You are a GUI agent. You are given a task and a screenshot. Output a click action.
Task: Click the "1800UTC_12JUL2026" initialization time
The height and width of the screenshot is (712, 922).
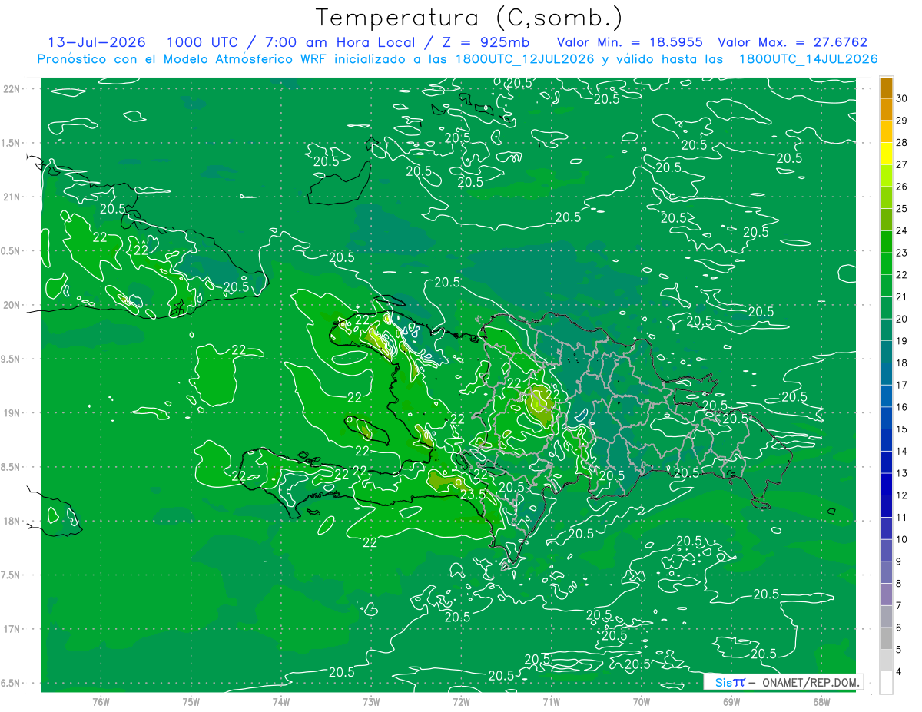point(525,58)
